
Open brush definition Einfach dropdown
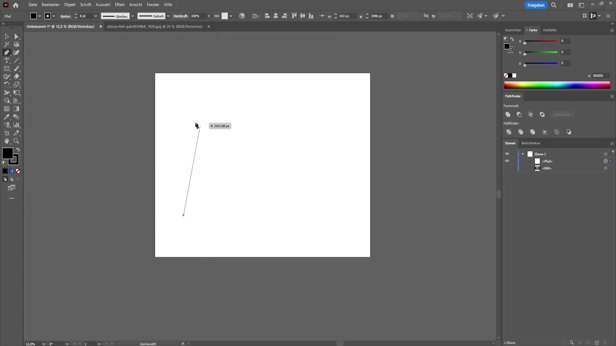point(168,16)
